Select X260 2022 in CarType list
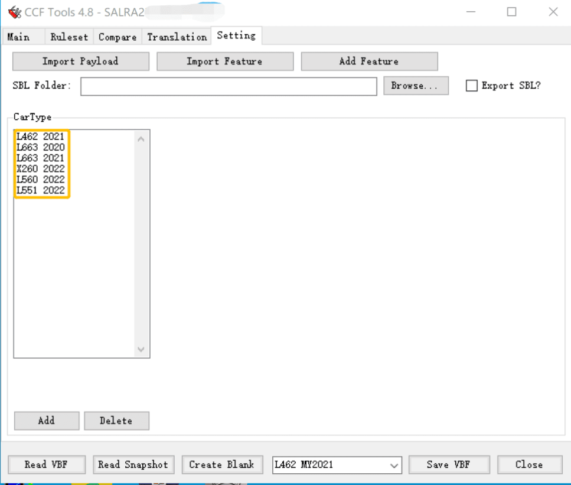 pos(40,169)
